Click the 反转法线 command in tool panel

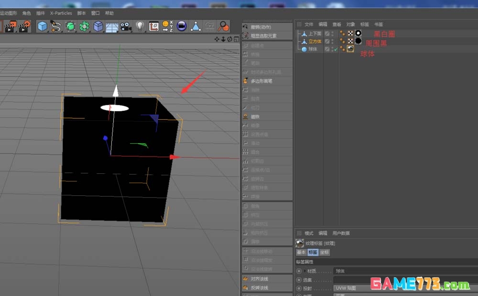(x=266, y=287)
